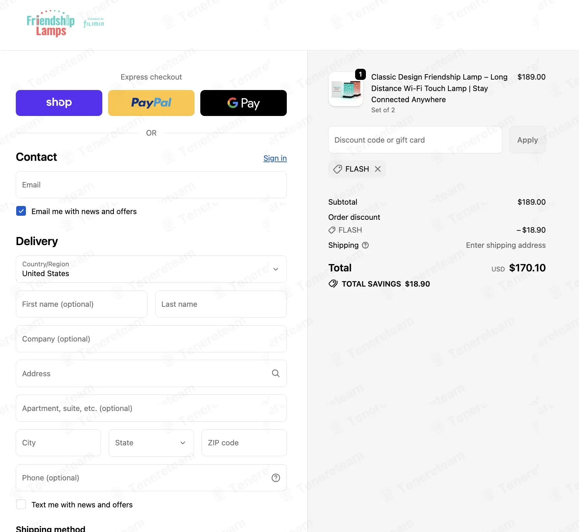579x532 pixels.
Task: Click the Total Savings tag icon
Action: (x=333, y=284)
